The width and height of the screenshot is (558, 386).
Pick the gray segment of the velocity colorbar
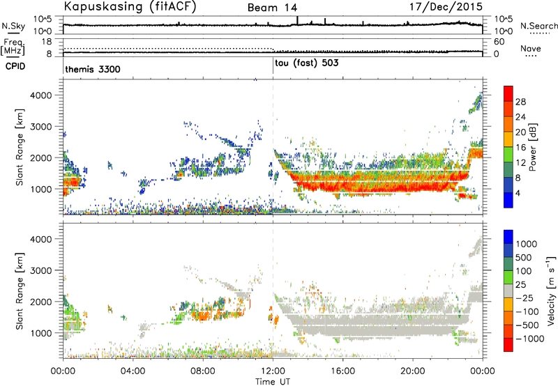pos(508,291)
